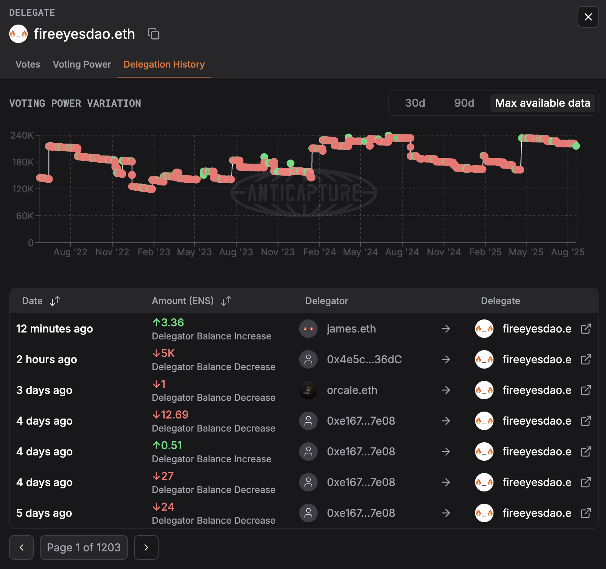Open external link on the 5 days ago row
The width and height of the screenshot is (606, 569).
pyautogui.click(x=586, y=513)
